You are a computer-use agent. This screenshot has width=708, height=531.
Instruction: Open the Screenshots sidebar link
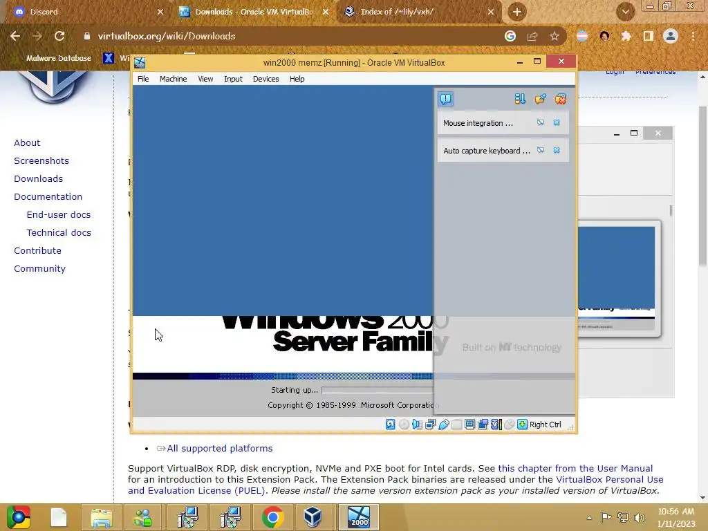coord(41,160)
